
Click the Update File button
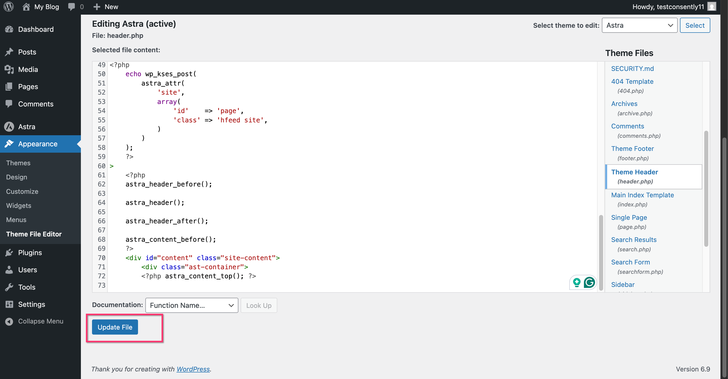pos(115,327)
